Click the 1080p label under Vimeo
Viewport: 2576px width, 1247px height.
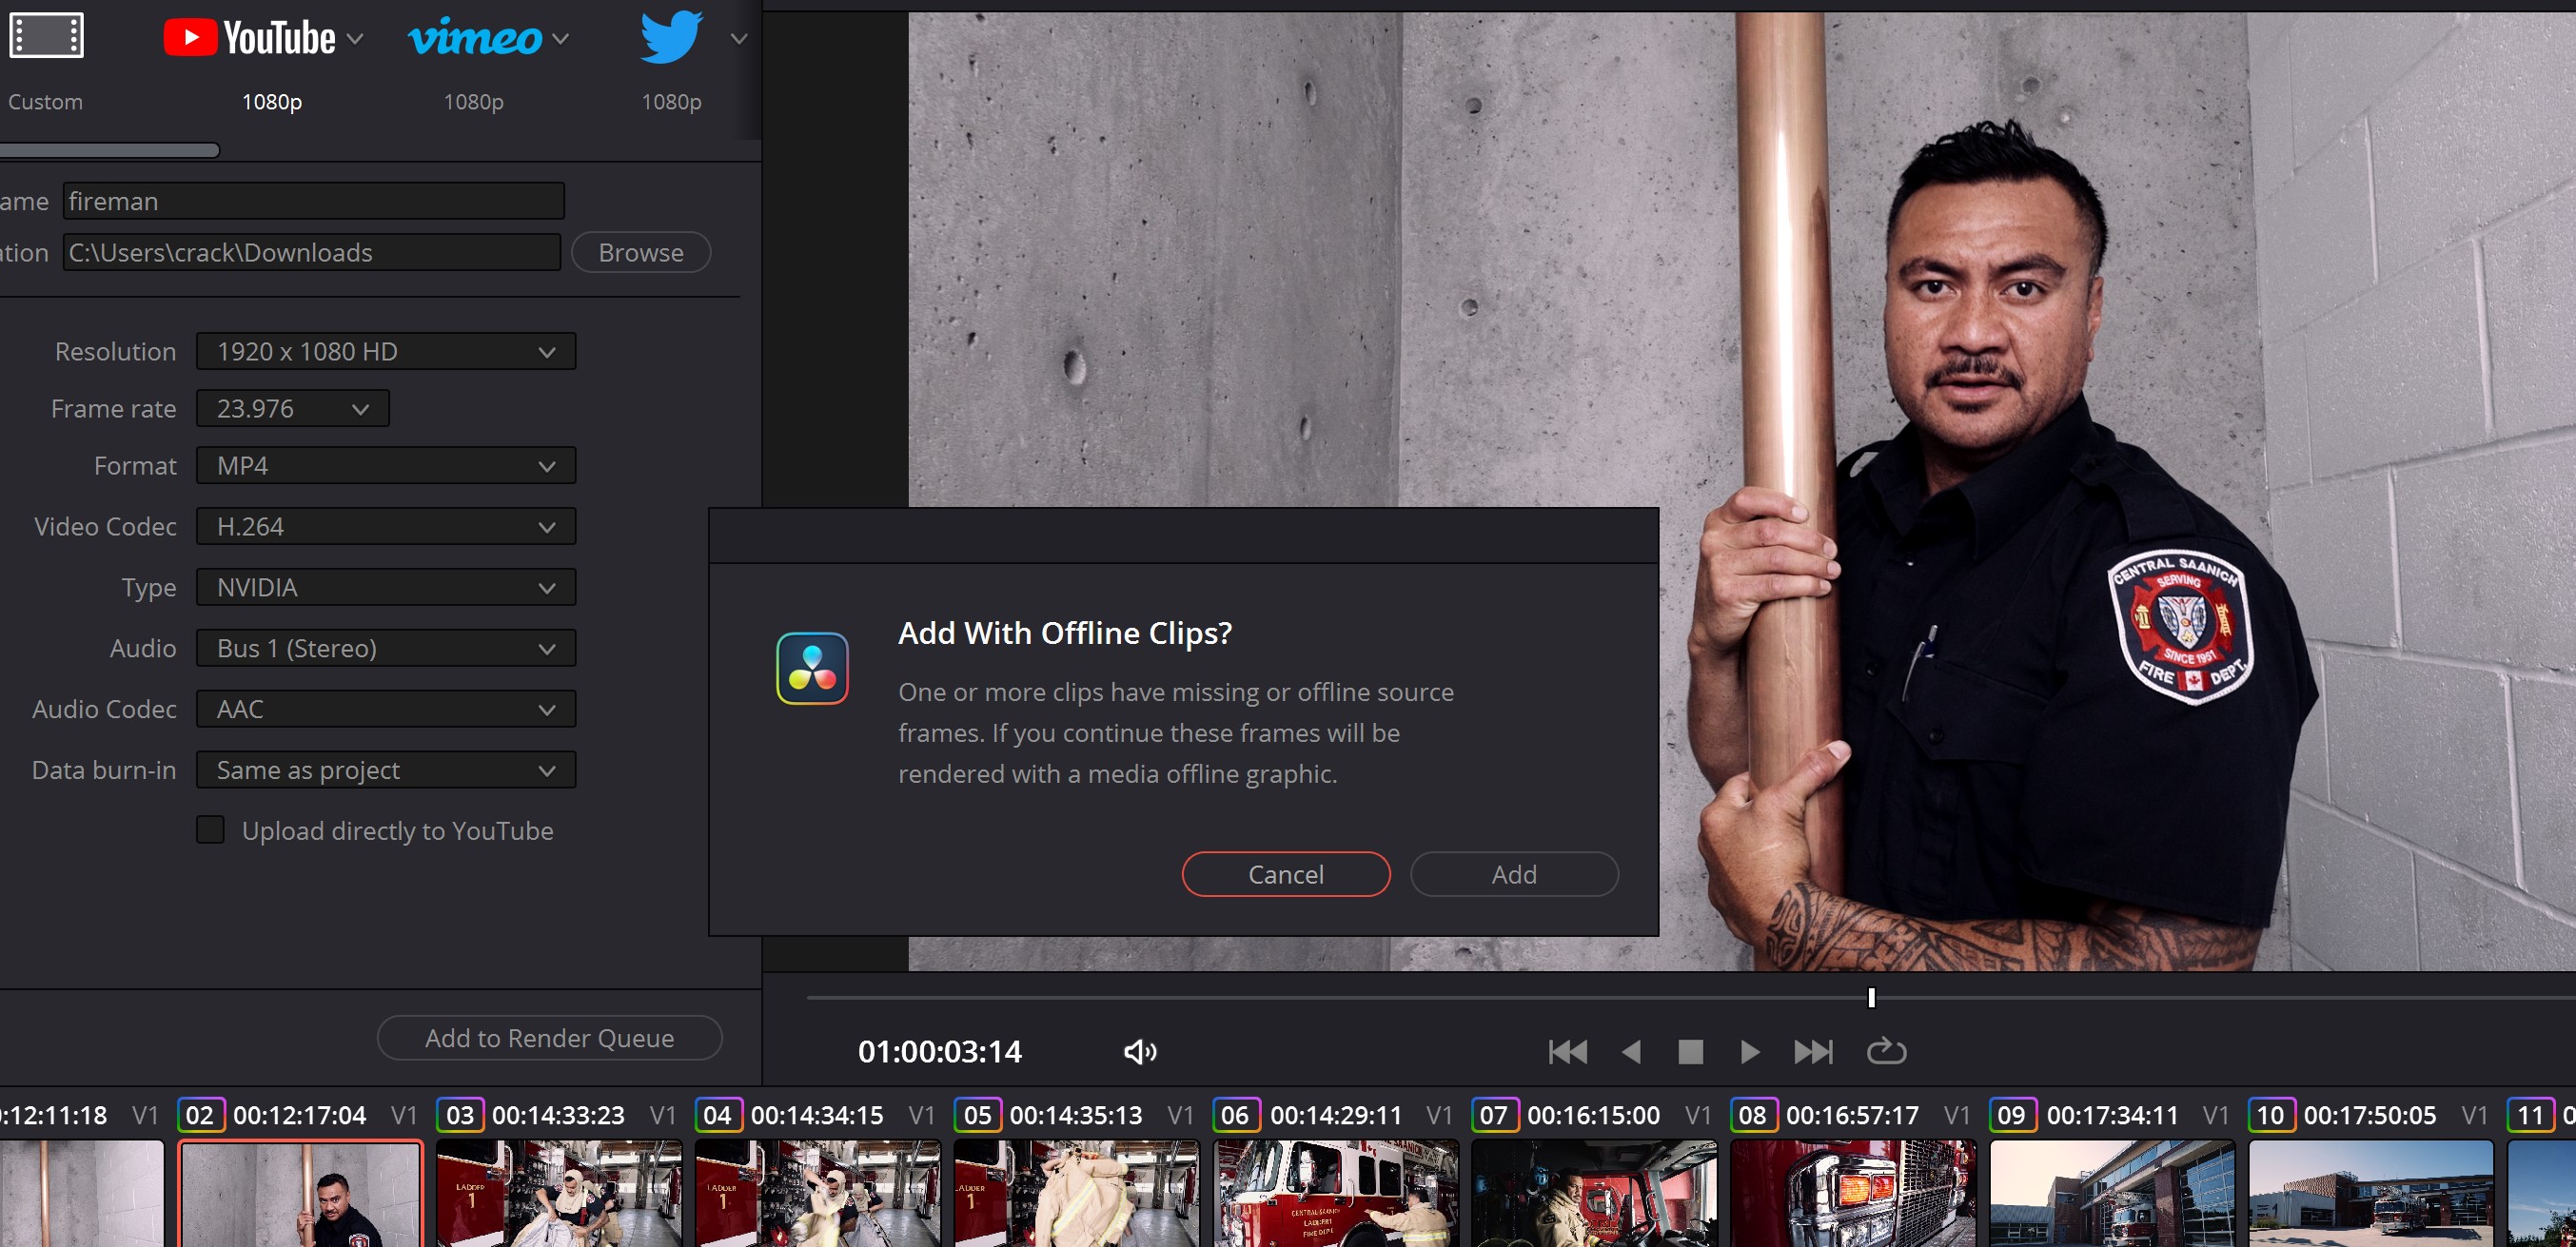click(x=474, y=102)
